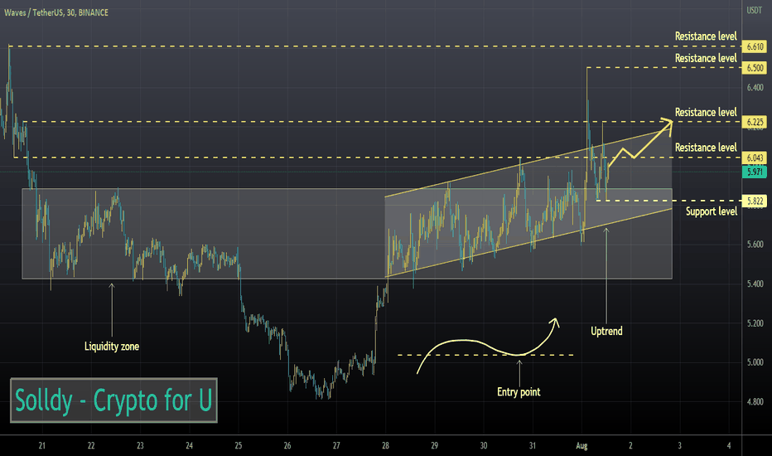772x456 pixels.
Task: Select the Liquidity zone annotation text
Action: point(112,347)
